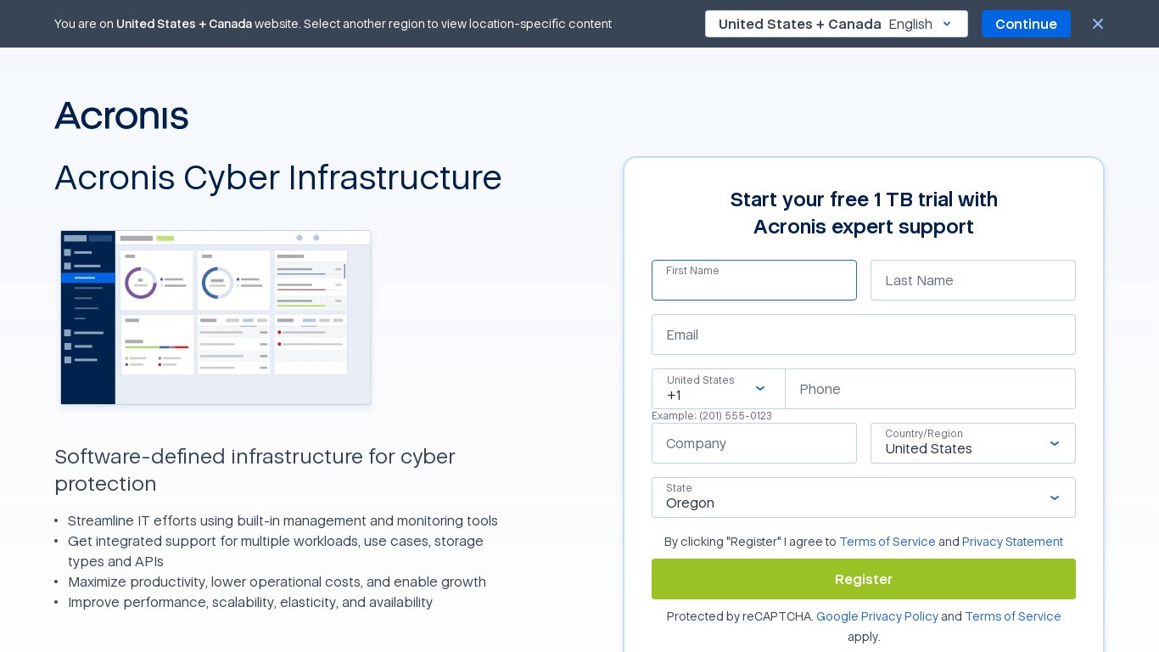Image resolution: width=1159 pixels, height=652 pixels.
Task: Open the Google Privacy Policy link
Action: pyautogui.click(x=877, y=616)
